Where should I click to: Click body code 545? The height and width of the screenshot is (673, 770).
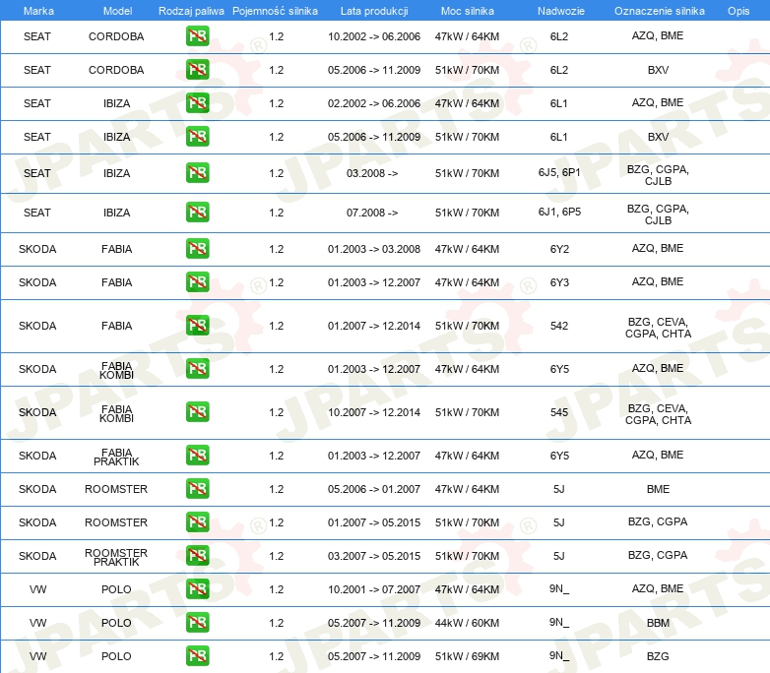(x=559, y=412)
